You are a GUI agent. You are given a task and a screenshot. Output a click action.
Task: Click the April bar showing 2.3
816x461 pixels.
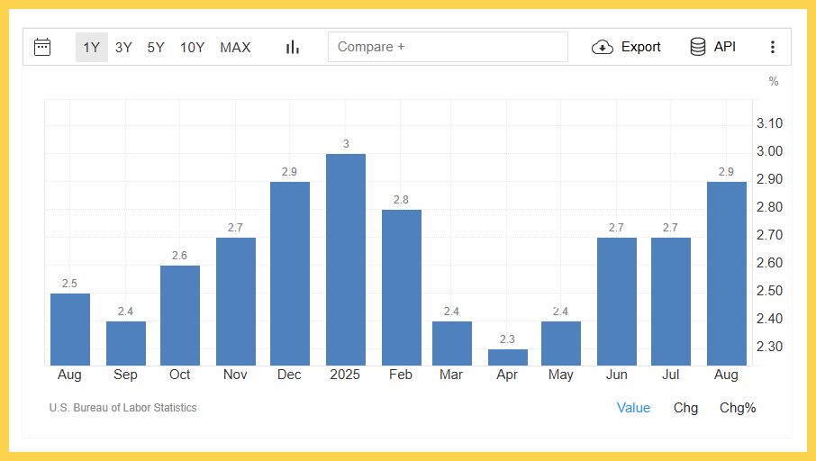point(508,357)
